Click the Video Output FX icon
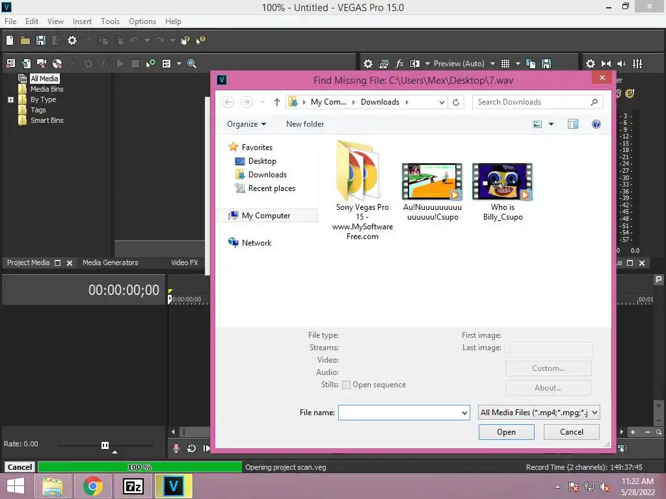This screenshot has width=666, height=499. (399, 64)
